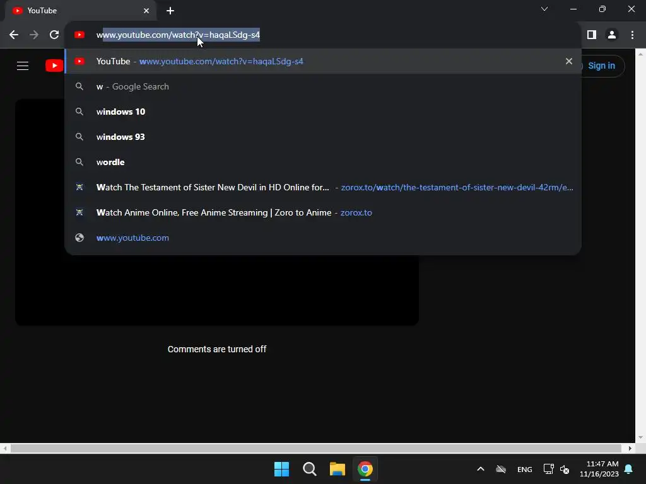Open Chrome three-dot menu
Screen dimensions: 646x484
coord(632,35)
